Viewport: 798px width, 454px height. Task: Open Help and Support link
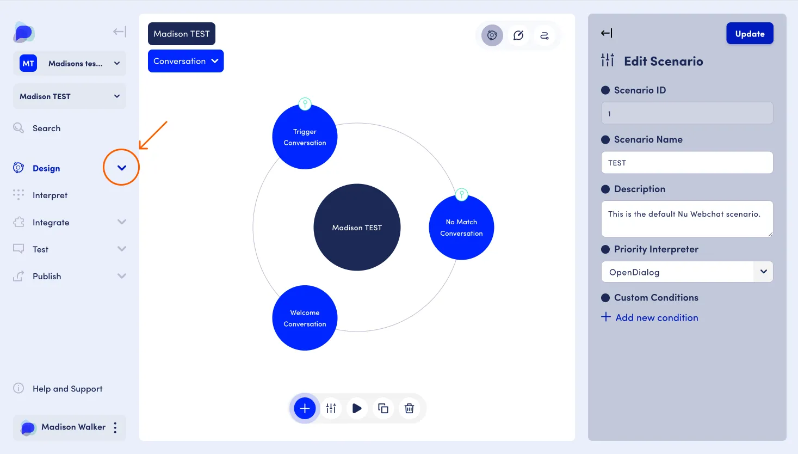67,389
